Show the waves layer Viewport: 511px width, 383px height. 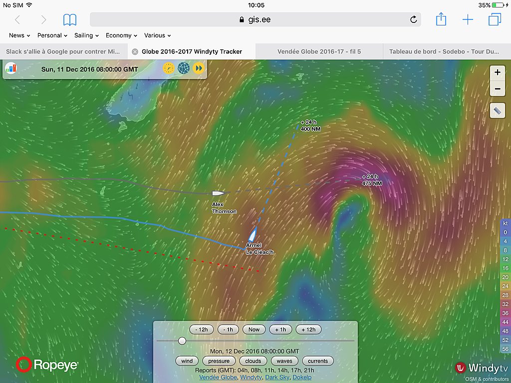tap(284, 361)
